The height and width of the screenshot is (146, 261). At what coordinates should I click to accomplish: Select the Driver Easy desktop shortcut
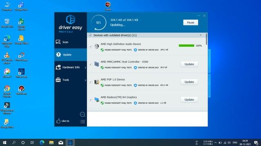[21, 73]
